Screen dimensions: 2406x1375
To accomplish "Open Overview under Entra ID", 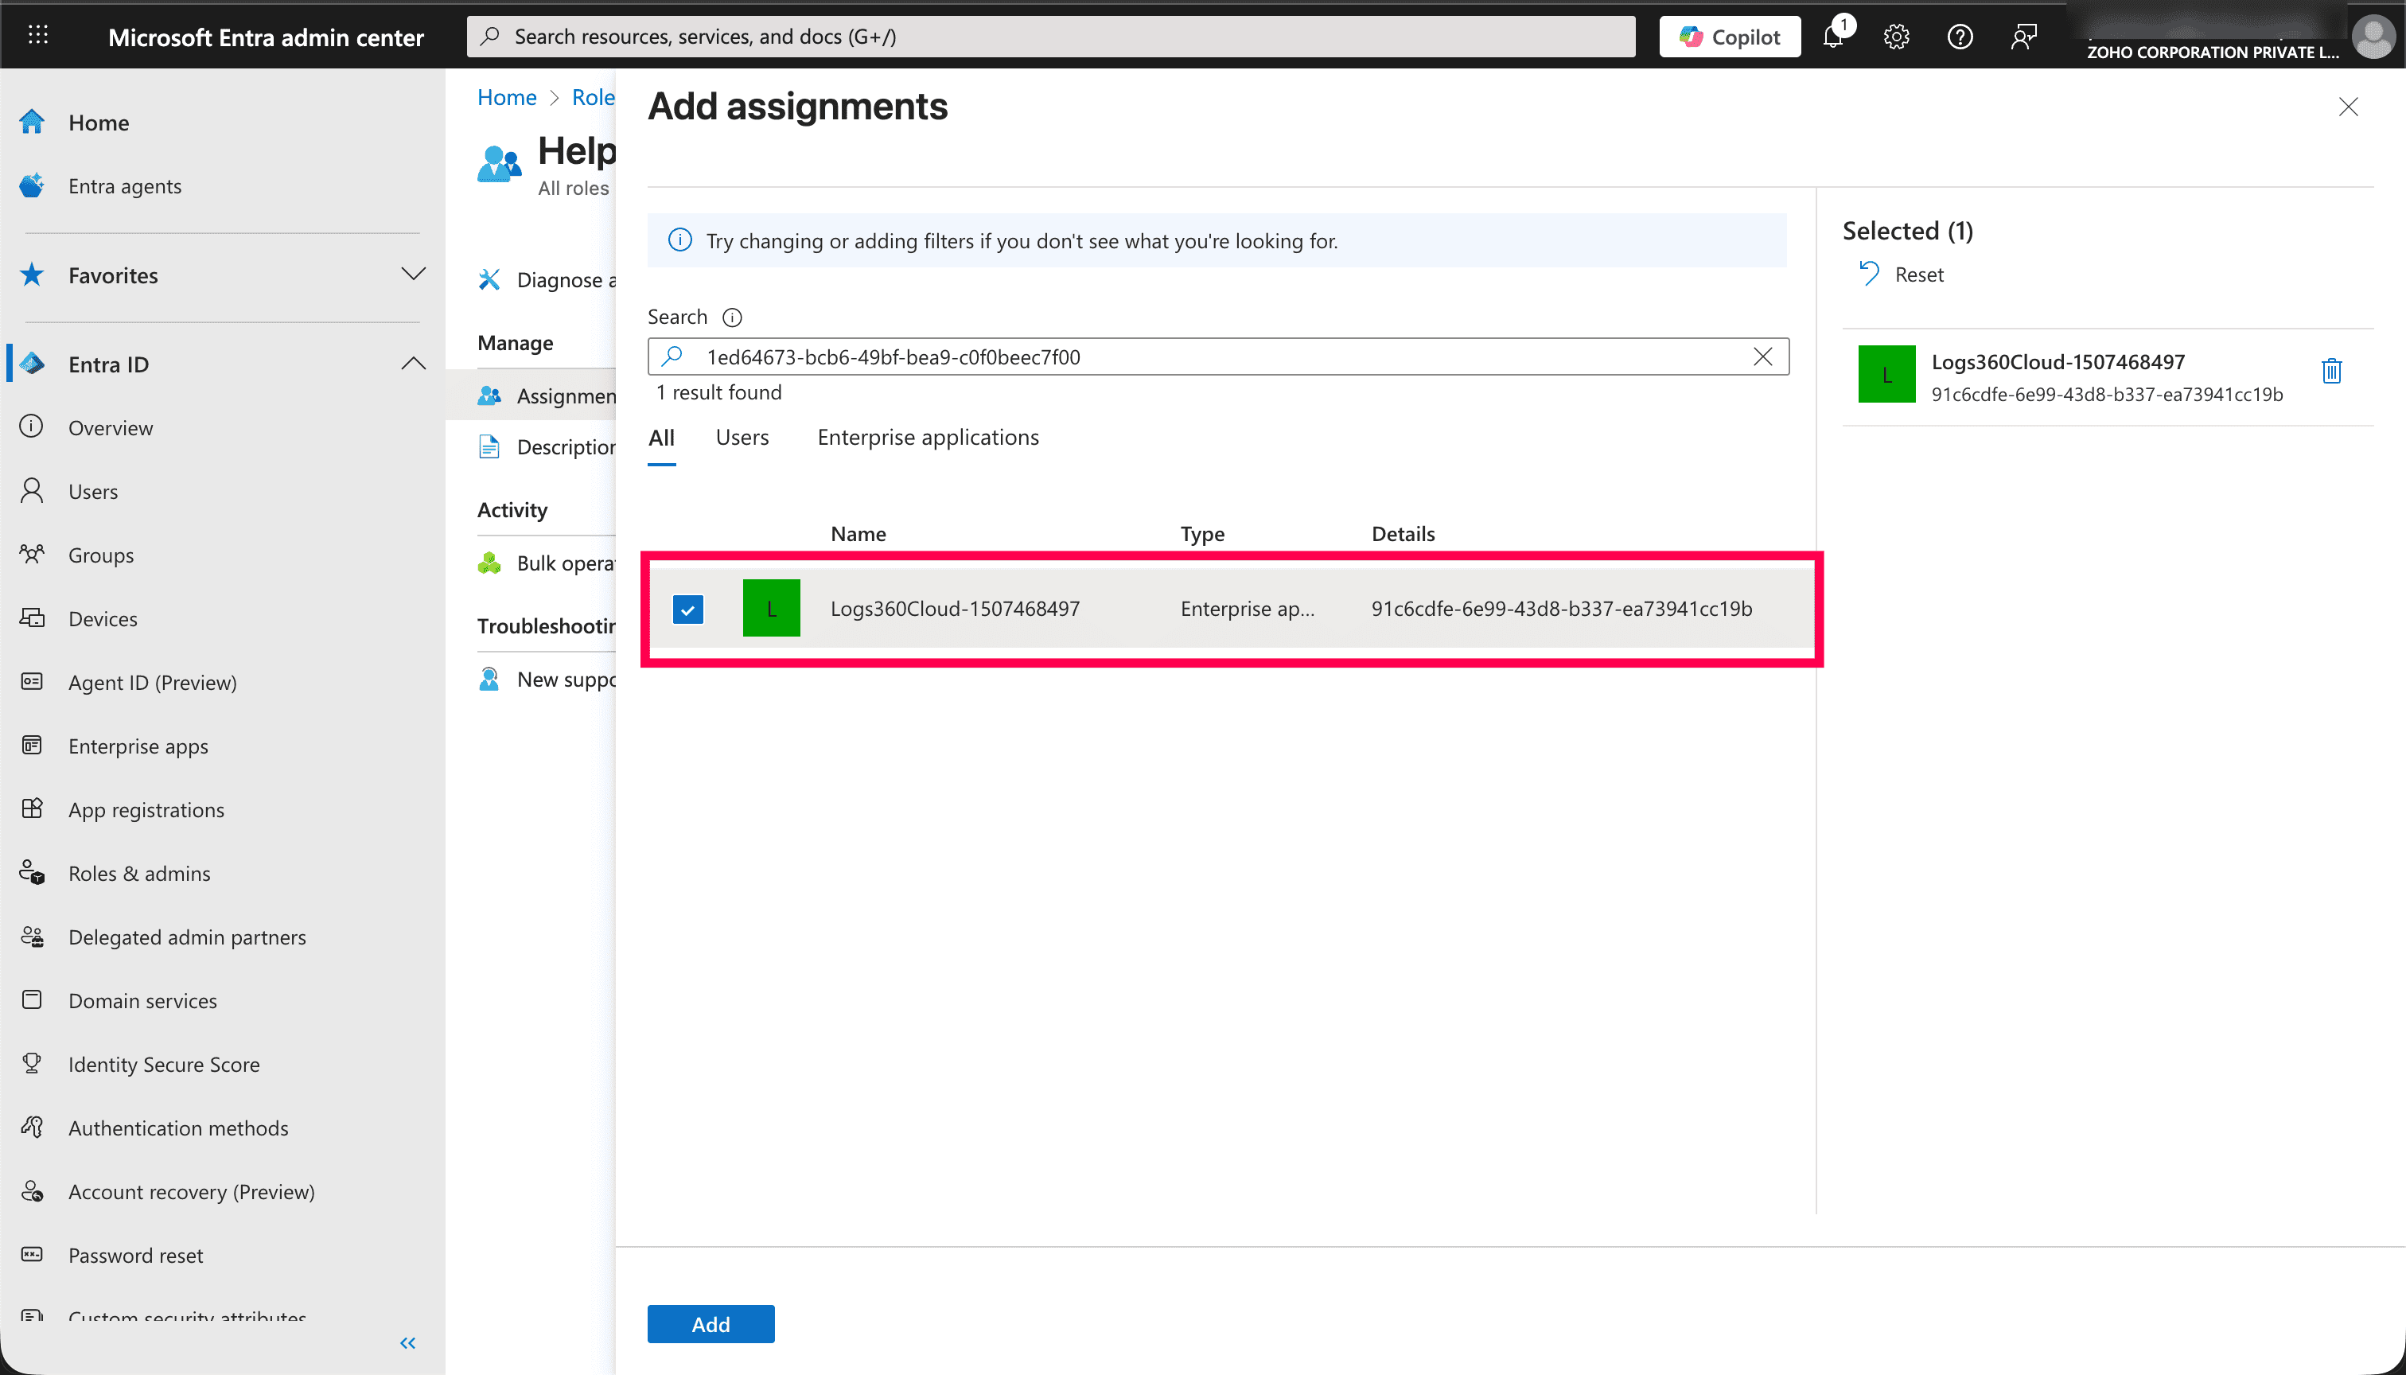I will (111, 427).
